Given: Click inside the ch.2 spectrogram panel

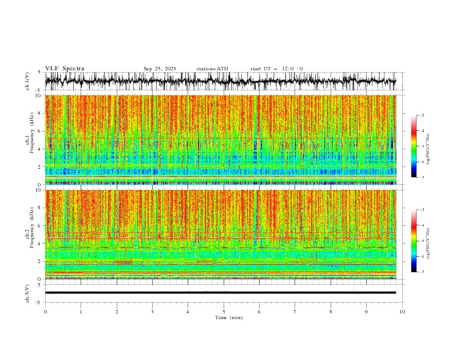Looking at the screenshot, I should [221, 234].
